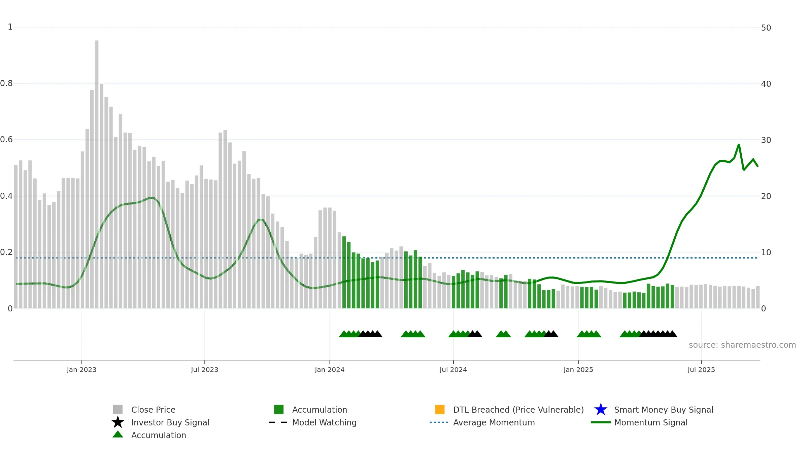Click the Momentum Signal line's highest peak

[x=739, y=145]
